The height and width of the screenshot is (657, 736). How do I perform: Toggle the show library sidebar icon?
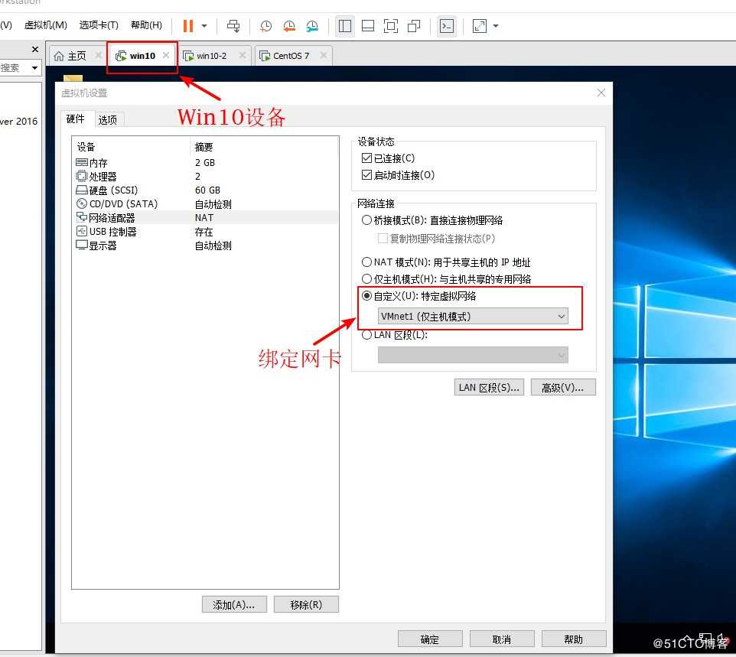(x=345, y=26)
